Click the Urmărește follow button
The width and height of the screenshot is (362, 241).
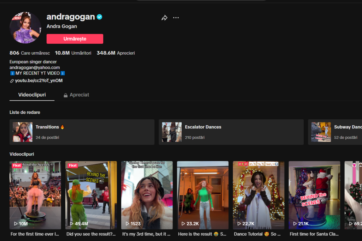(x=75, y=39)
